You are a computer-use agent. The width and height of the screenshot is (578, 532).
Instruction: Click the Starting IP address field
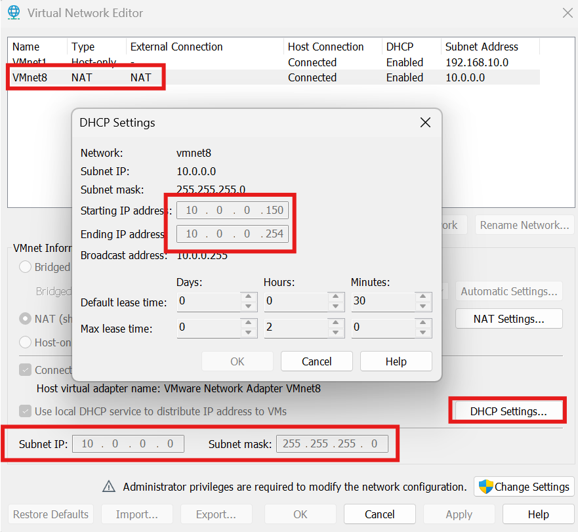pyautogui.click(x=232, y=210)
